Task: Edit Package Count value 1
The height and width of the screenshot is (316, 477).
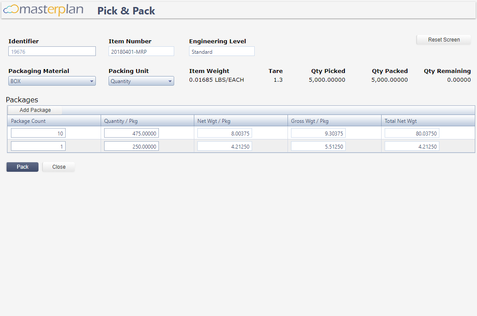Action: tap(39, 146)
